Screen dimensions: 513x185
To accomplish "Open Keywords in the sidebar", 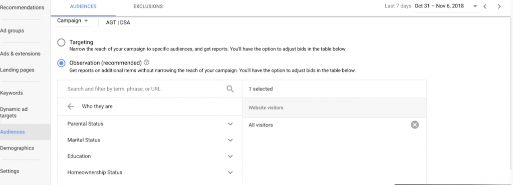I will point(12,93).
